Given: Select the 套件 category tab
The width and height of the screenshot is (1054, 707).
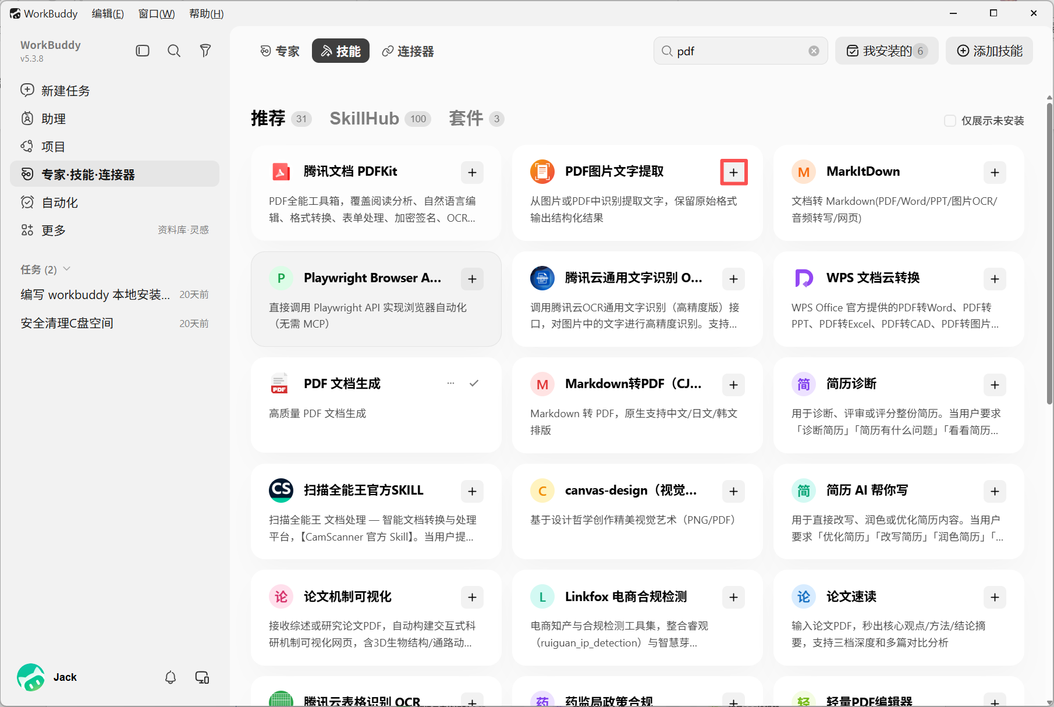Looking at the screenshot, I should click(x=476, y=119).
